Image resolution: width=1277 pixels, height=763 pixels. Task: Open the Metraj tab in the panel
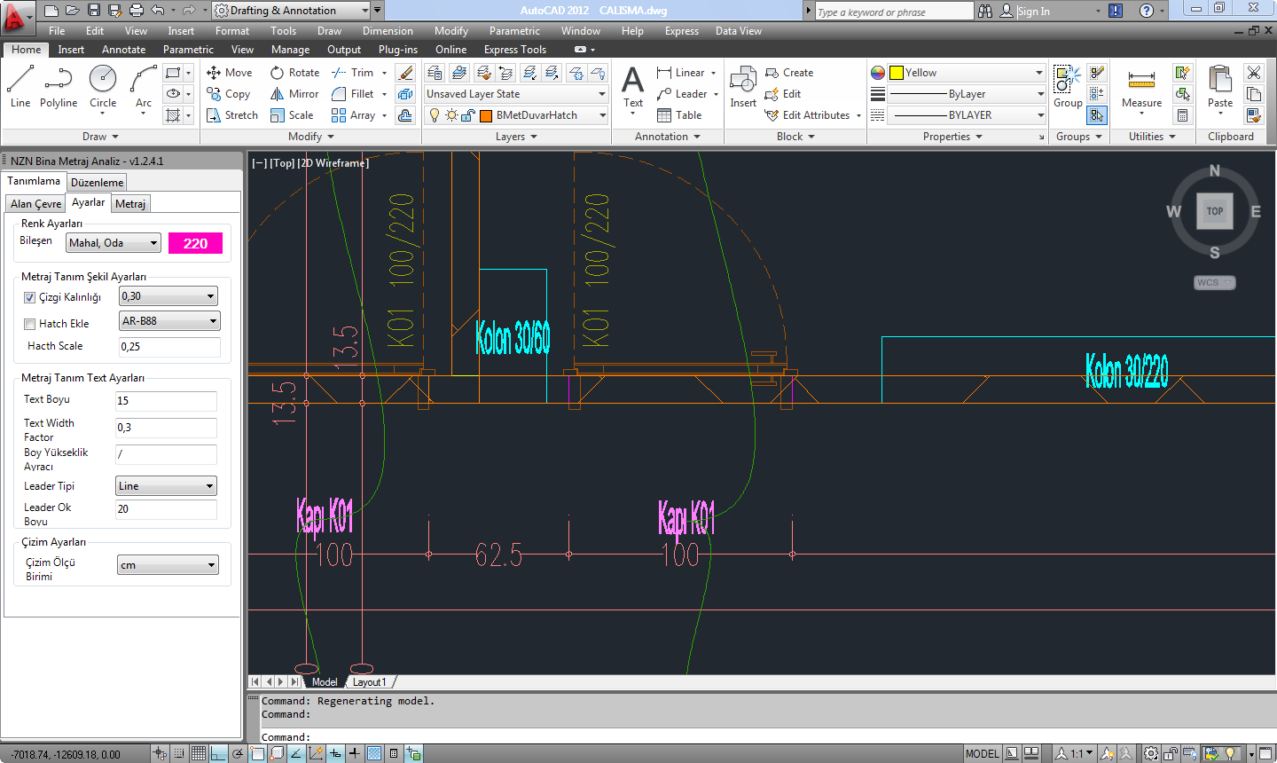130,204
